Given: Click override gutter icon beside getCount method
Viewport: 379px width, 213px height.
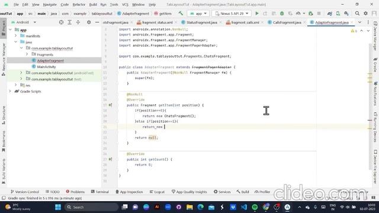Looking at the screenshot, I should coord(110,159).
